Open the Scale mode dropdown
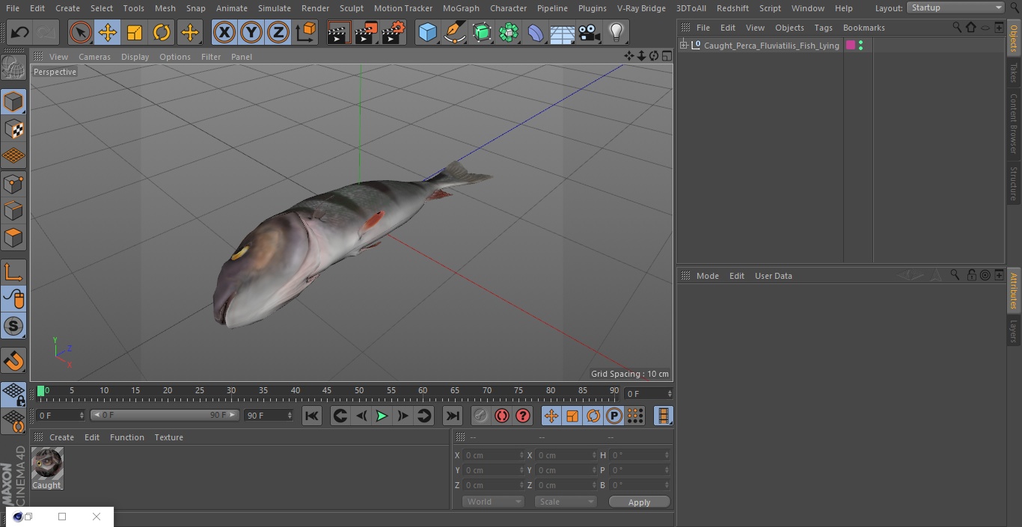 point(566,502)
